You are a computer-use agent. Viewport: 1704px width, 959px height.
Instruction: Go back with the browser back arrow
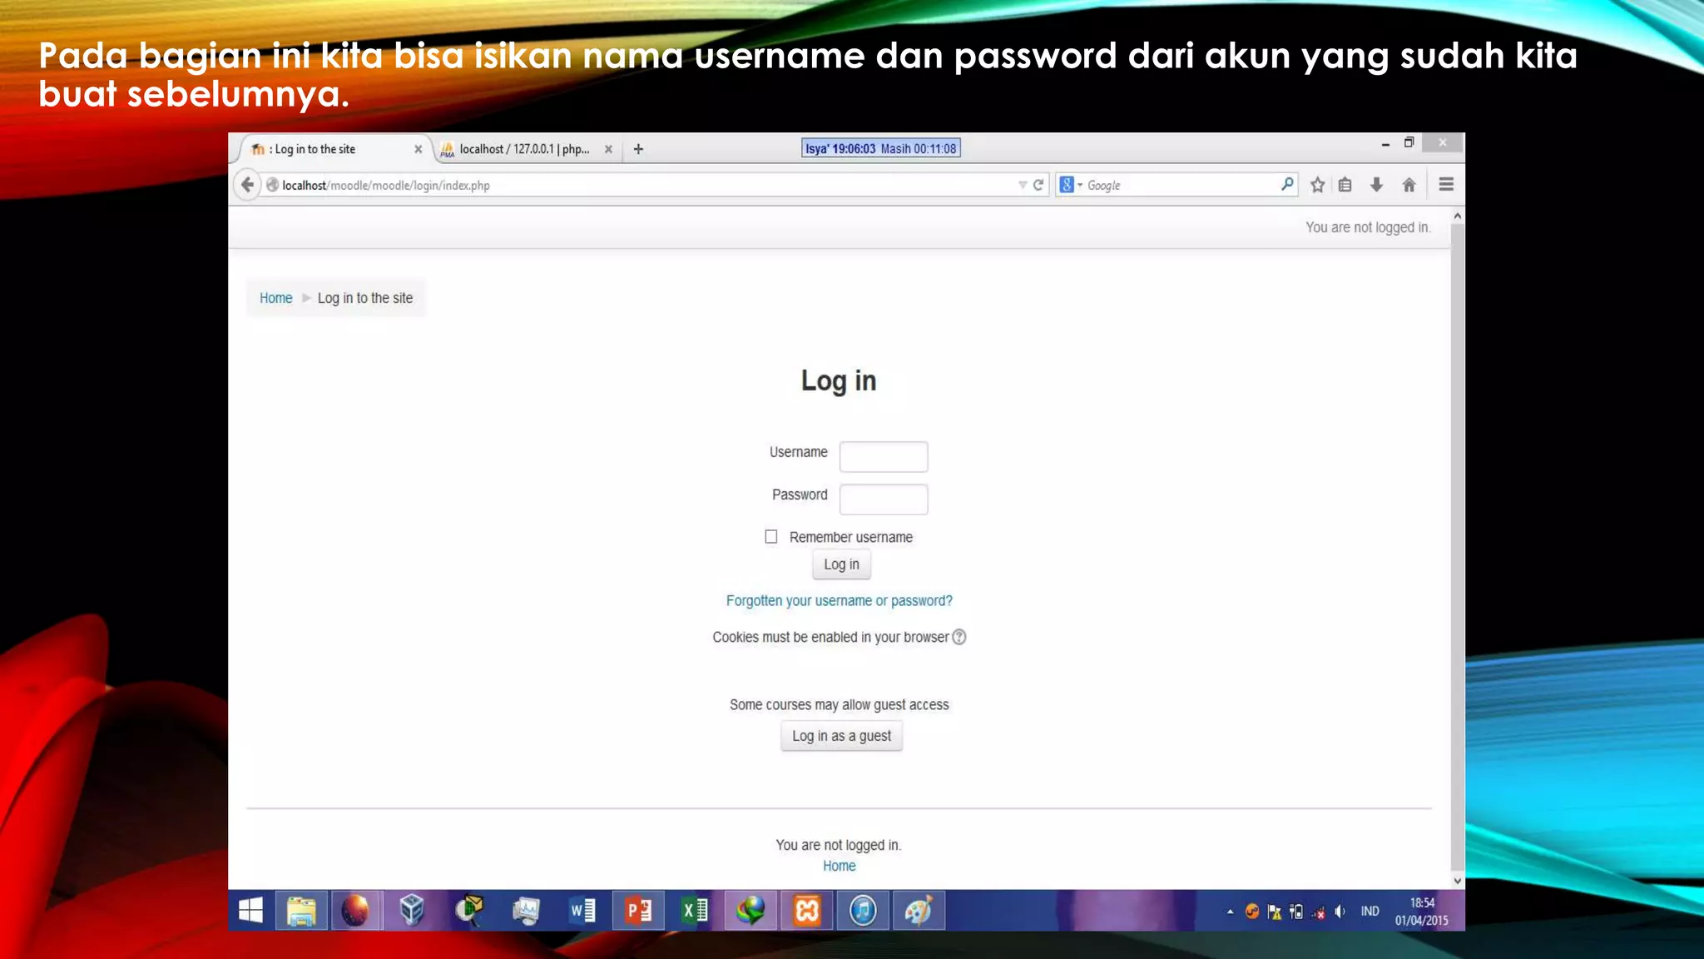[x=247, y=185]
